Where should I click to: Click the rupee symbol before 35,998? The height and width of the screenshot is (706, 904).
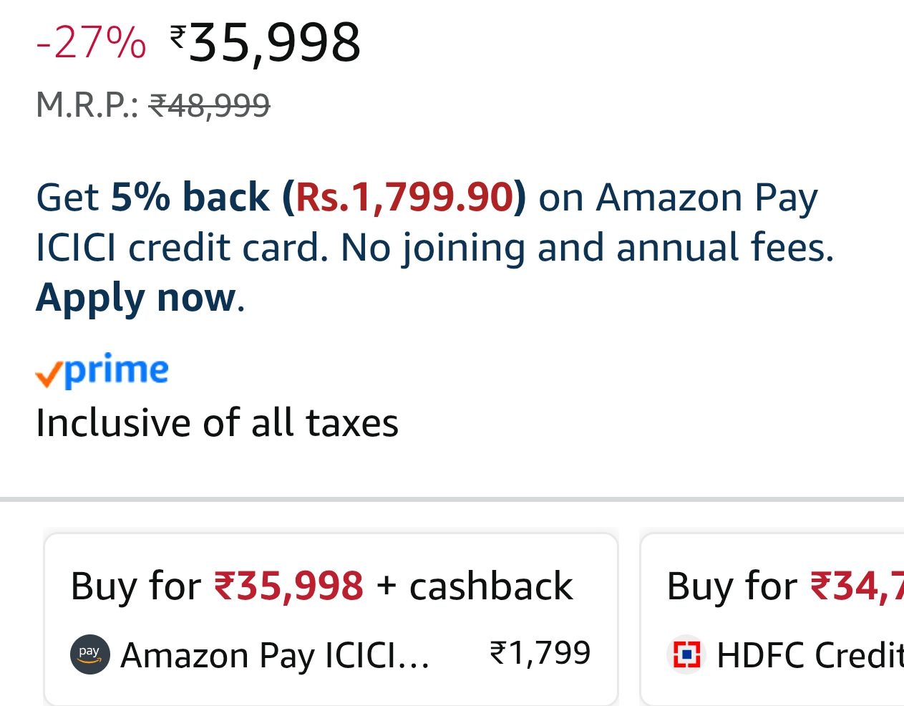coord(178,34)
